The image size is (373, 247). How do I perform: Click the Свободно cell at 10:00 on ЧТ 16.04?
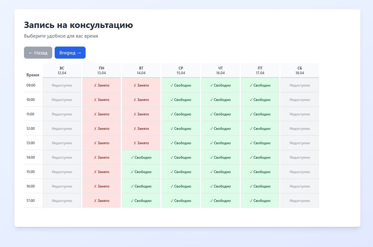pyautogui.click(x=220, y=99)
